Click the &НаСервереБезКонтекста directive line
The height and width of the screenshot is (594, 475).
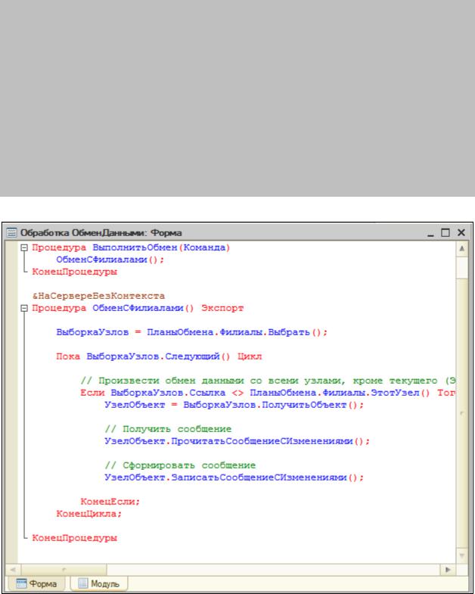pos(98,296)
